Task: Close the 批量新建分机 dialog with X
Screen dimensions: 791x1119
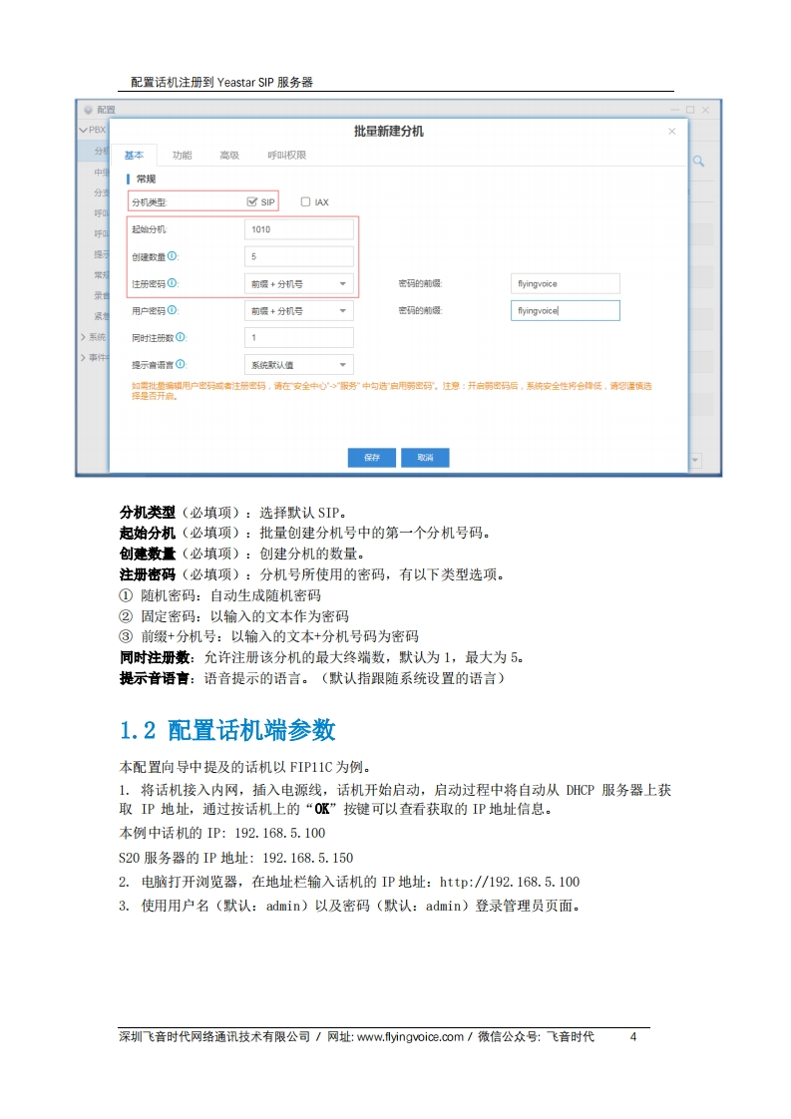Action: coord(671,132)
